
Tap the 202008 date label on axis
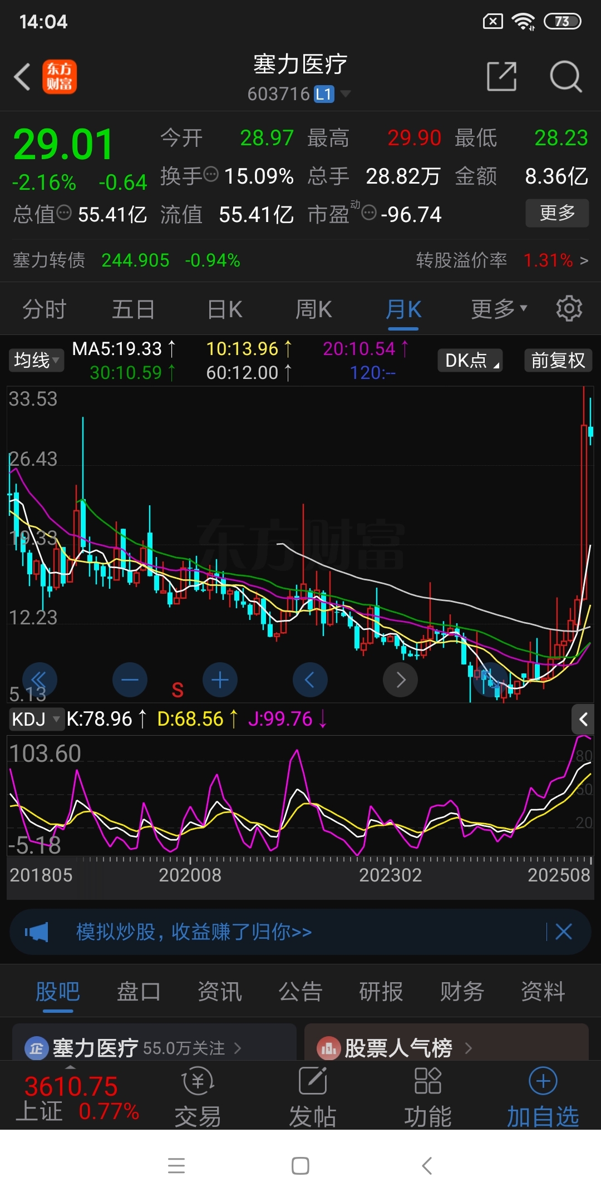(190, 875)
